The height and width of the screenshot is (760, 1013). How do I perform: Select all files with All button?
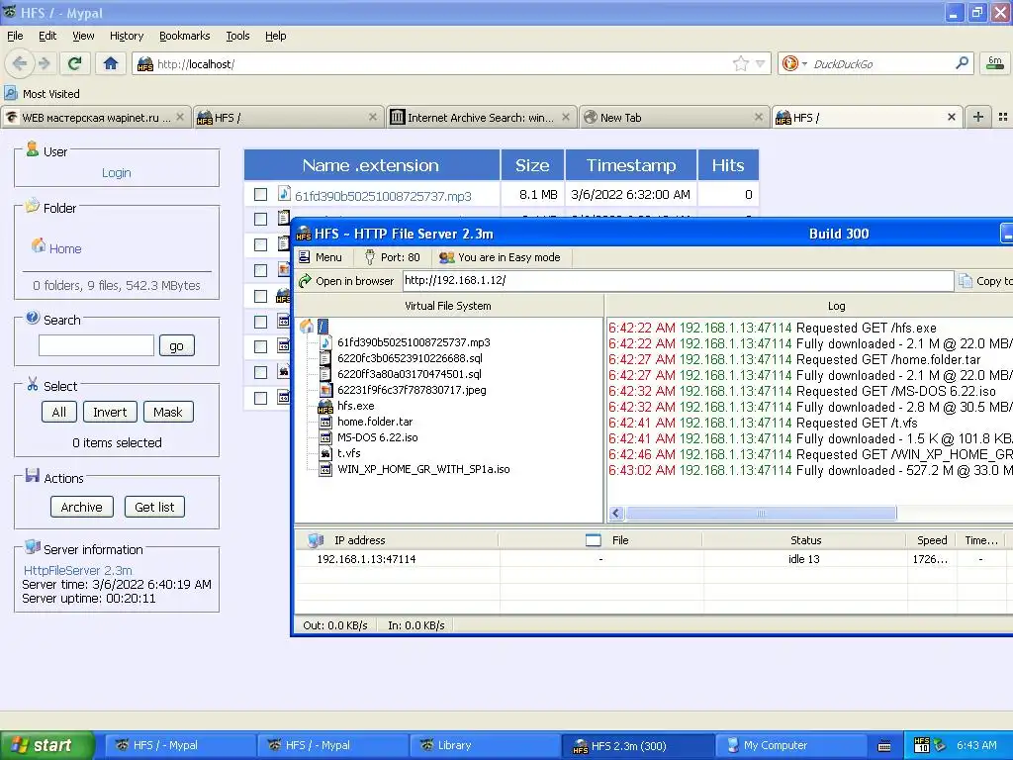point(58,412)
